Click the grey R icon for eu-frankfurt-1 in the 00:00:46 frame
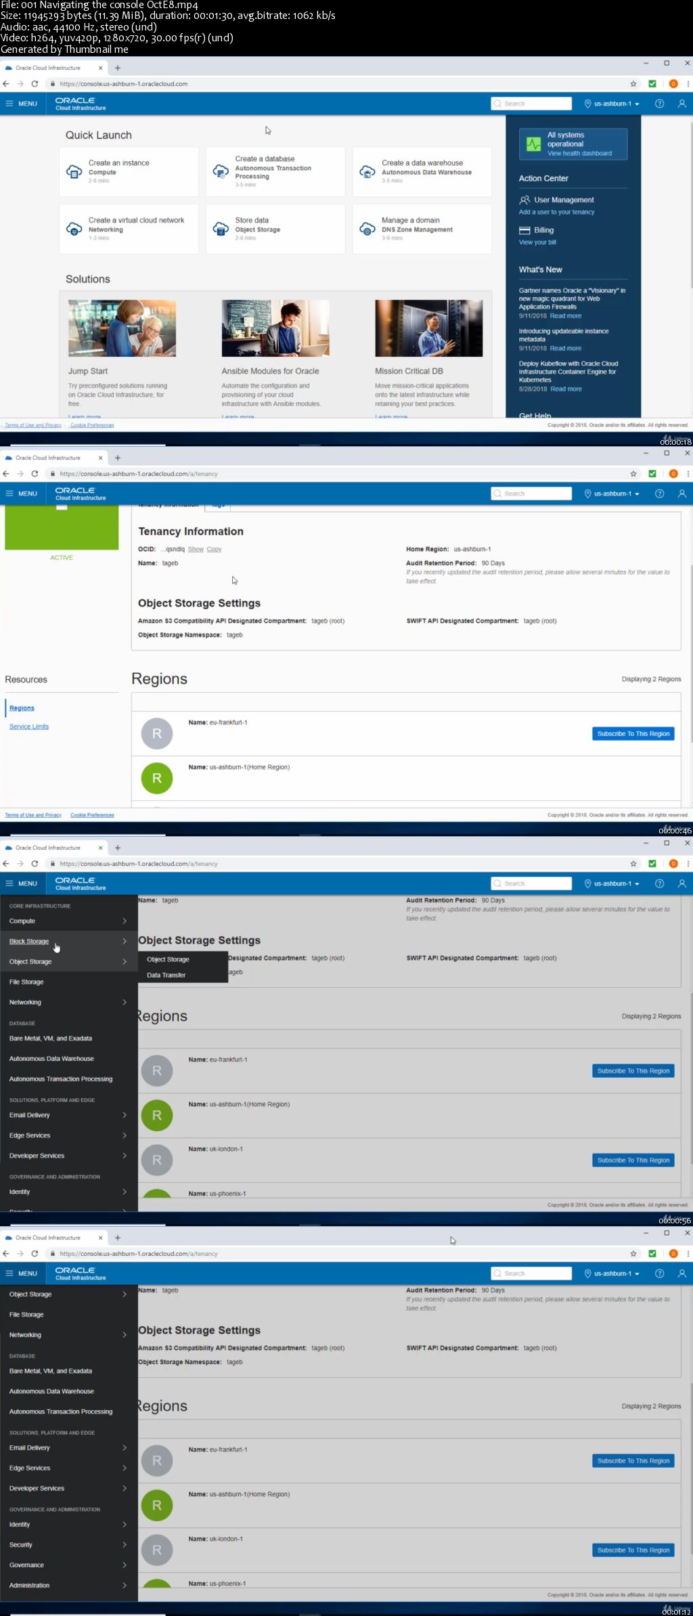 click(157, 734)
